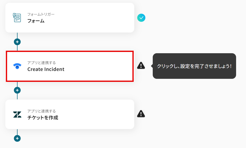Add step with plus below フォーム card
This screenshot has width=246, height=148.
(x=17, y=42)
